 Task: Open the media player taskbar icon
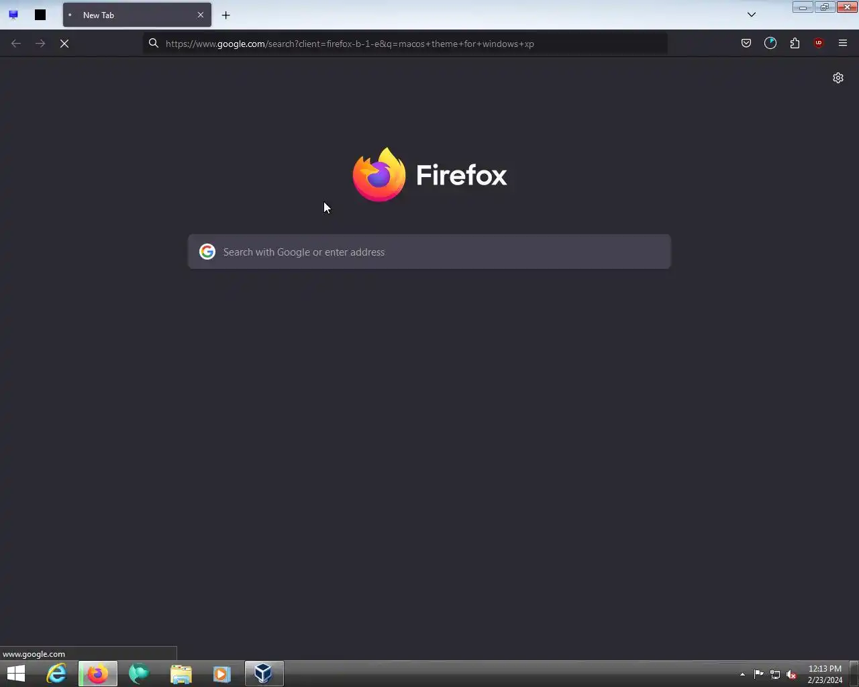coord(221,673)
